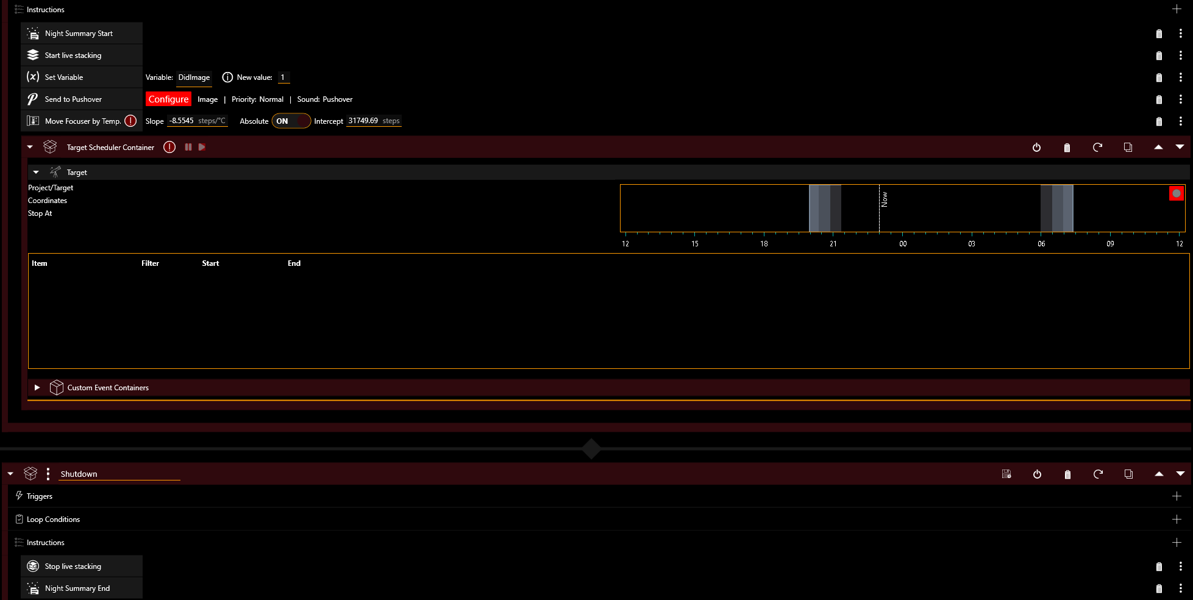Collapse the Target section
Image resolution: width=1193 pixels, height=600 pixels.
pos(35,172)
